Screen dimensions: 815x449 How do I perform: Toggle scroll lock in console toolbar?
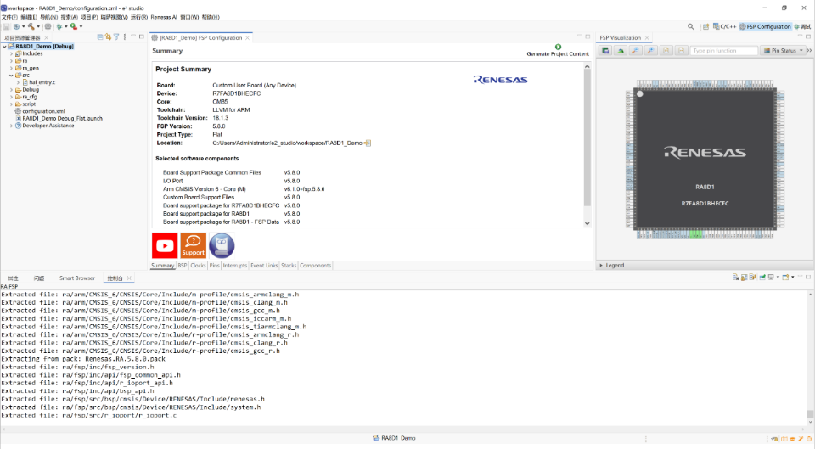click(745, 277)
